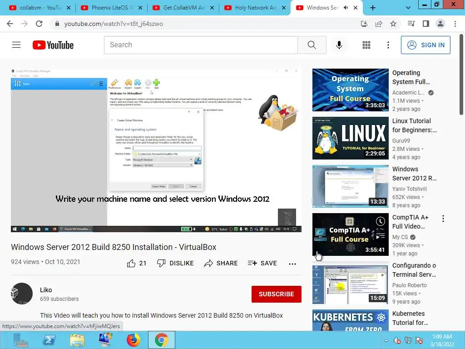Close the Phoenix LiteOS tab
Screen dimensions: 465x349
pyautogui.click(x=140, y=8)
